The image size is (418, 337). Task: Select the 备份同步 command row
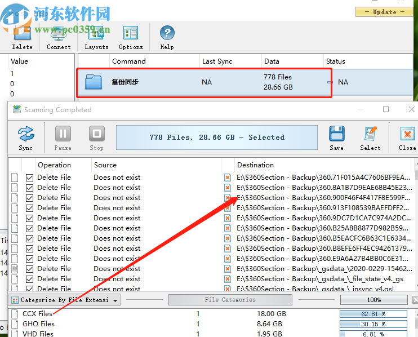(x=245, y=82)
